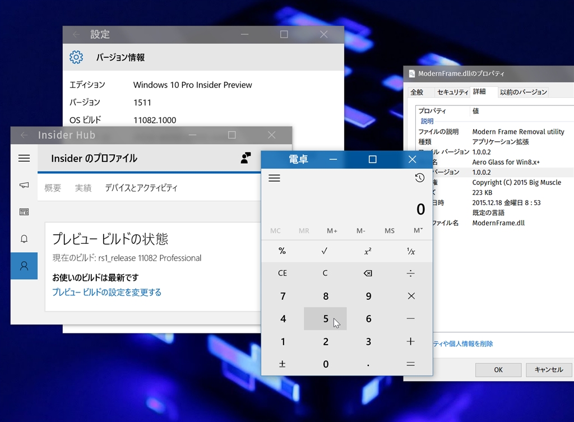Click Calculator M- memory button
Viewport: 574px width, 422px height.
[361, 230]
